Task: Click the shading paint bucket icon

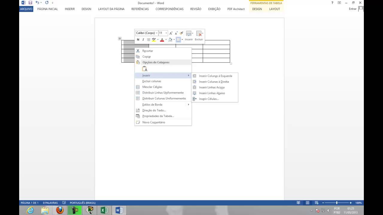Action: pyautogui.click(x=170, y=39)
